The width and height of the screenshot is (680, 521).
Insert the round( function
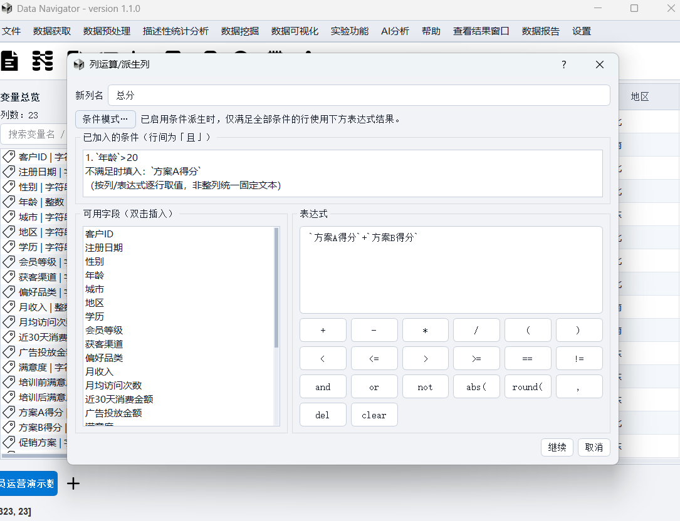(x=528, y=386)
